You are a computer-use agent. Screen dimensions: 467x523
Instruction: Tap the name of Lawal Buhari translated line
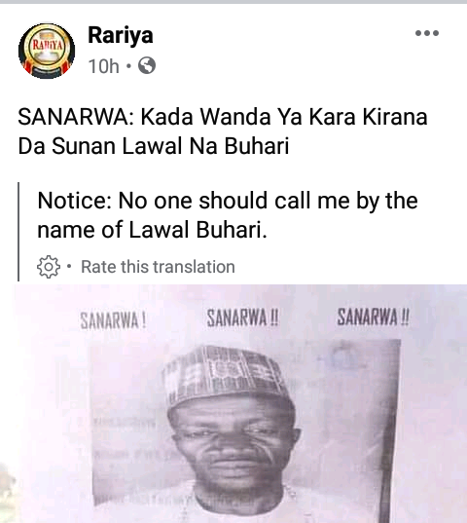[x=152, y=230]
